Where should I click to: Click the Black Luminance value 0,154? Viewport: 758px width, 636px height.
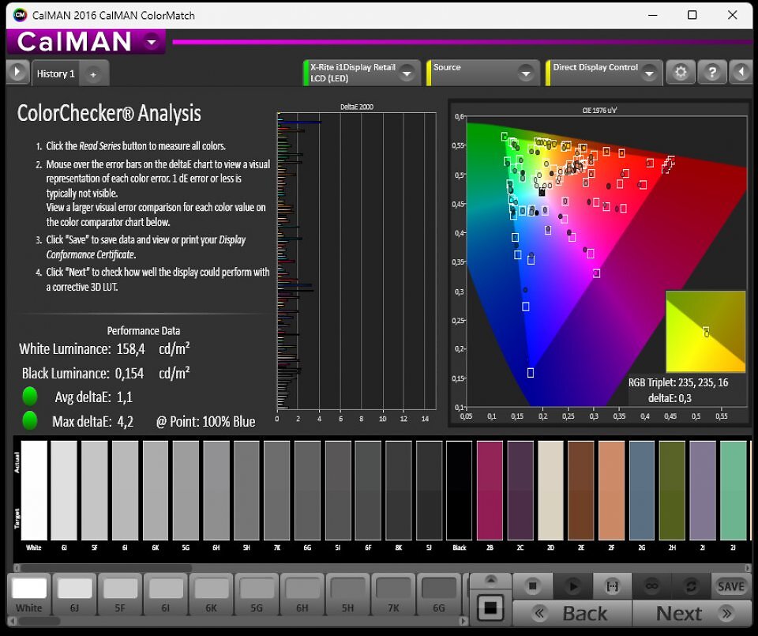129,374
